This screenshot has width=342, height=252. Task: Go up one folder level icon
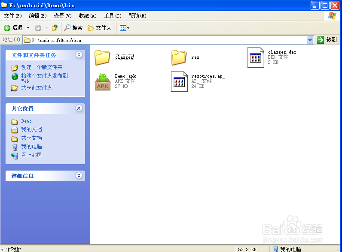point(55,27)
